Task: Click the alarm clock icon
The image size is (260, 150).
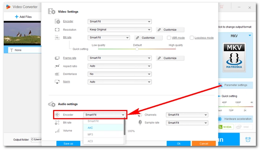Action: tap(248, 140)
